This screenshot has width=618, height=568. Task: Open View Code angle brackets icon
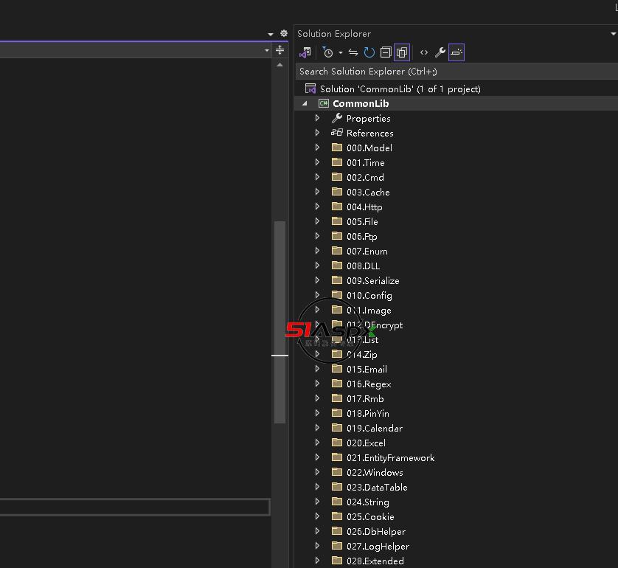[x=424, y=52]
